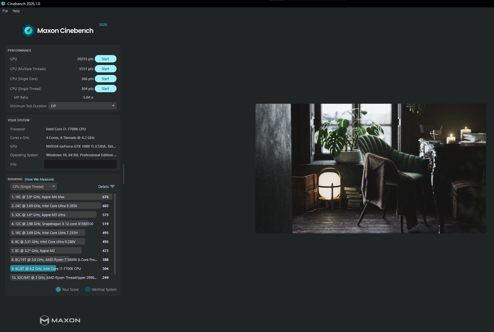Click the NVIDIA GeForce GTX 1080 Ti text

81,146
